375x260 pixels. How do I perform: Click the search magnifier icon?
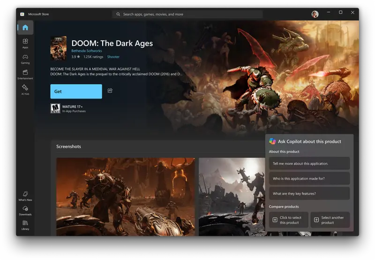click(x=118, y=14)
